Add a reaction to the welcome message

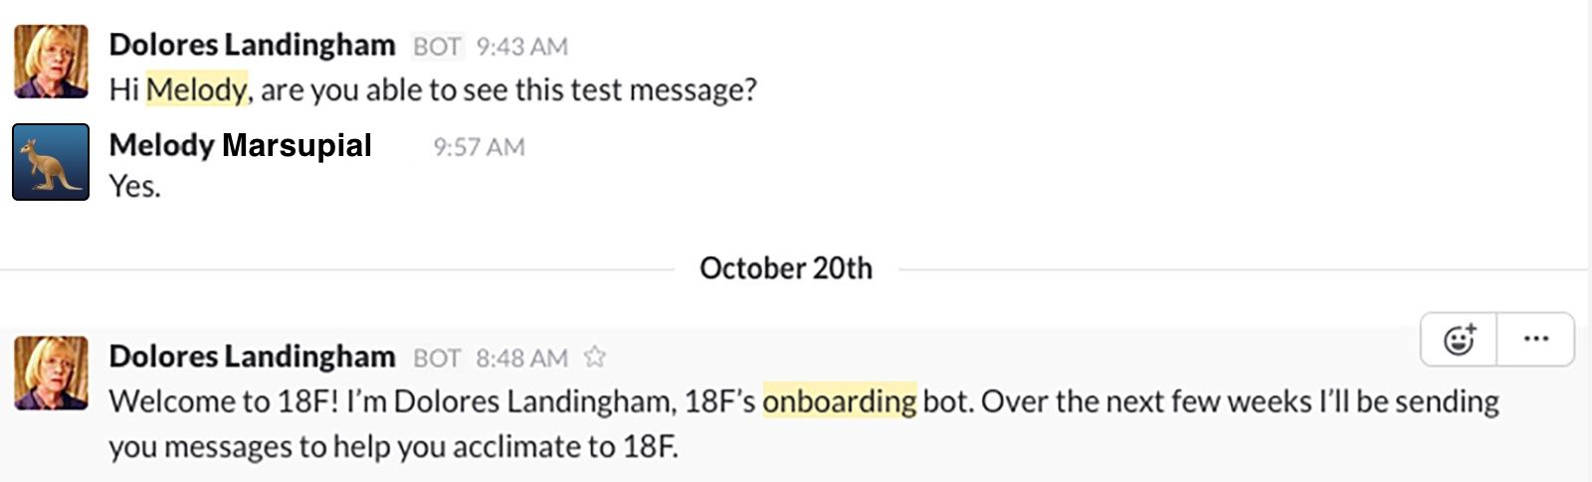tap(1459, 340)
